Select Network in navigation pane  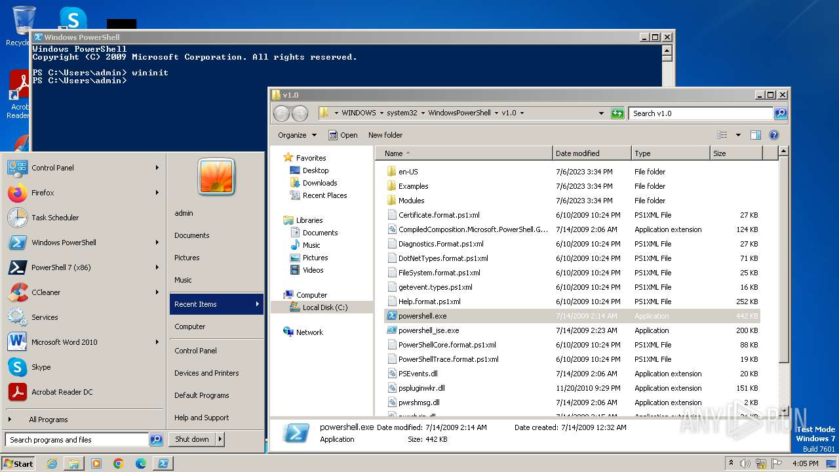[309, 332]
